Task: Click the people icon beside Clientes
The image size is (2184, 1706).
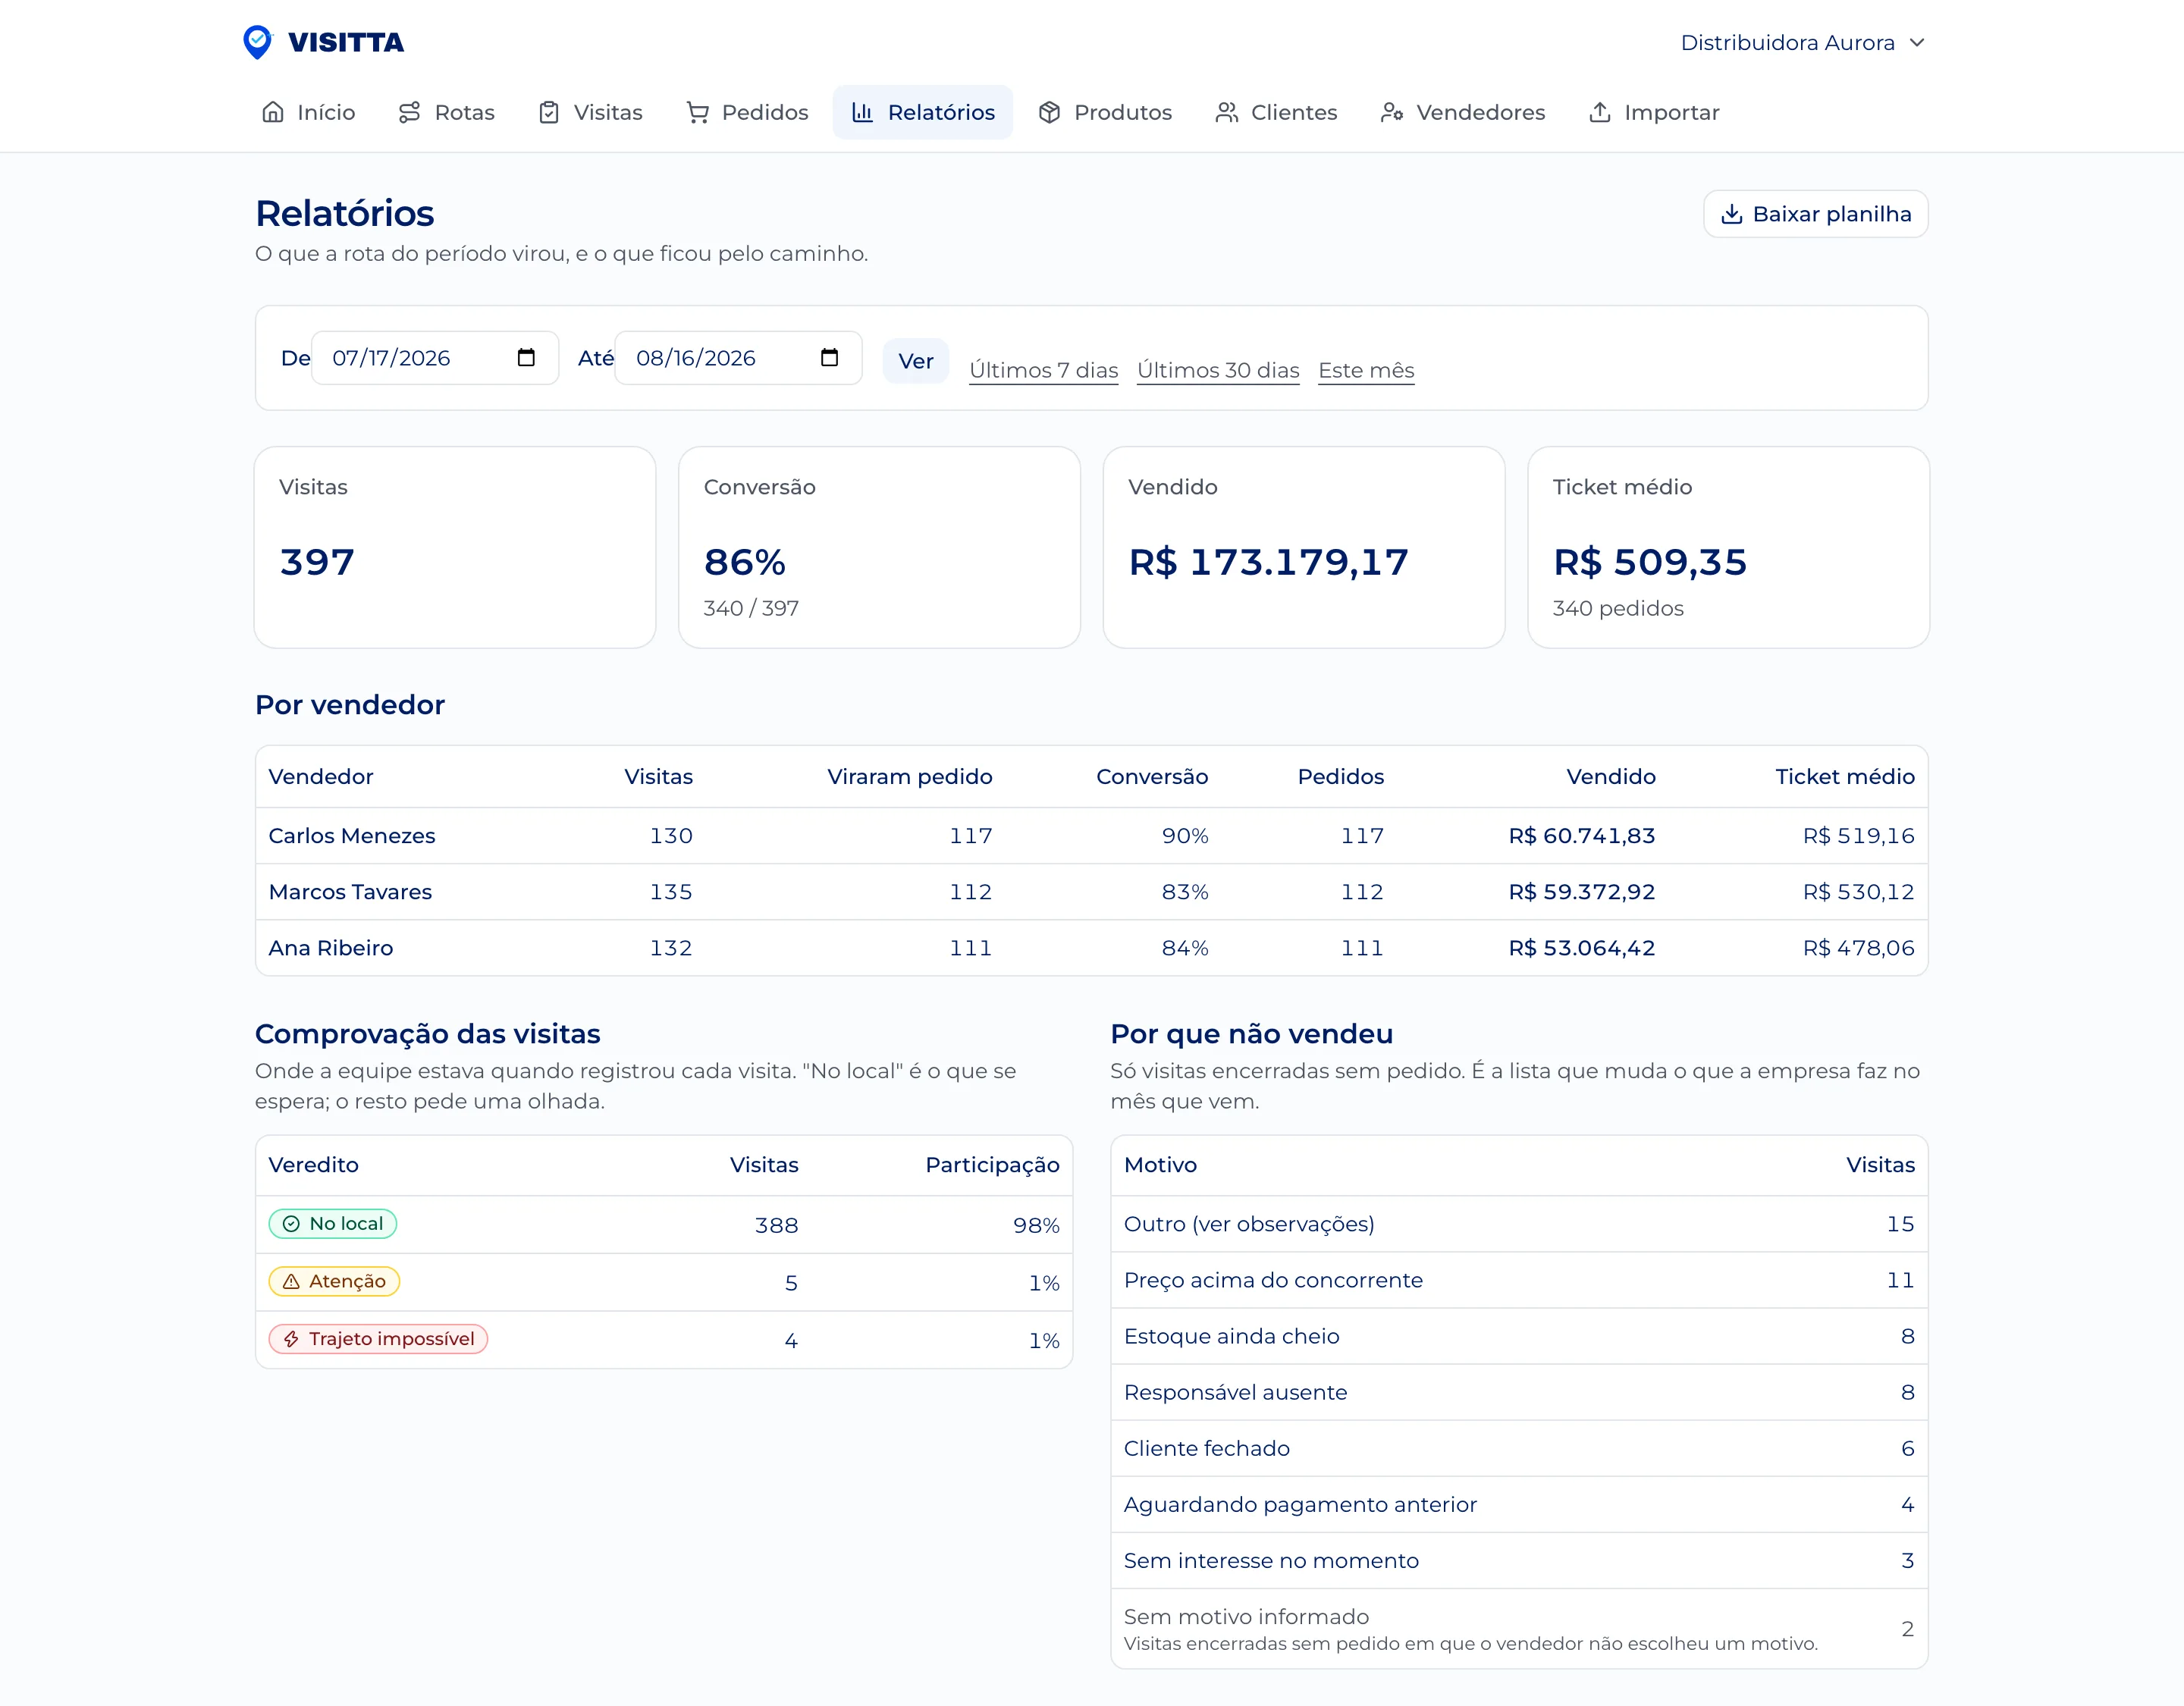Action: coord(1227,112)
